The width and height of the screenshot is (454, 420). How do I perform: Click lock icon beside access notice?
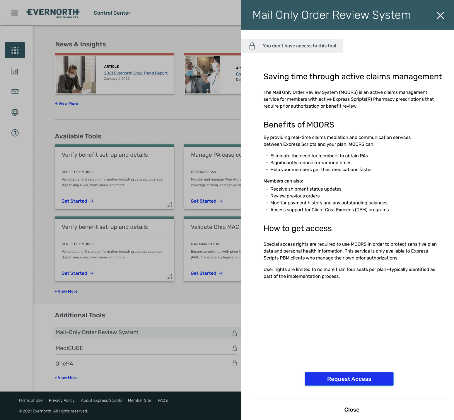coord(252,46)
